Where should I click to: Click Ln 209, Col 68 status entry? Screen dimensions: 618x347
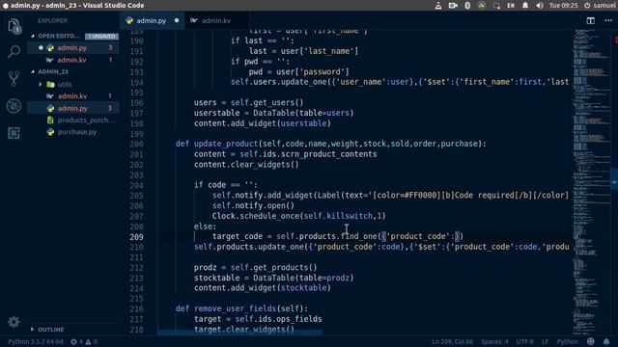pyautogui.click(x=452, y=341)
